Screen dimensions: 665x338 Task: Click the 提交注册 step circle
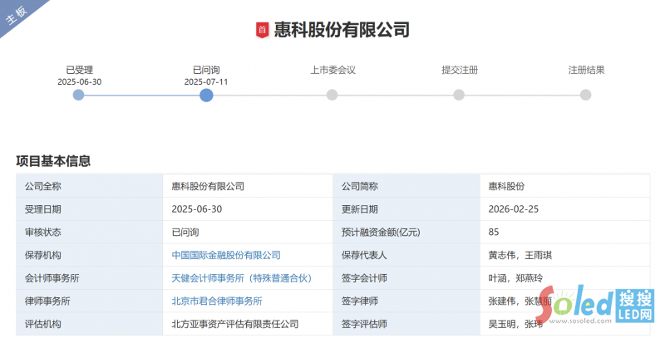[x=459, y=95]
